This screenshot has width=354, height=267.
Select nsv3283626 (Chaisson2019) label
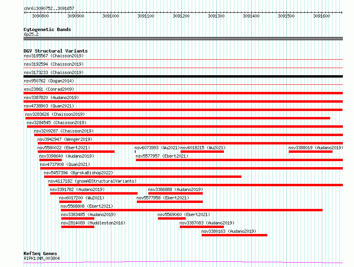[x=55, y=114]
